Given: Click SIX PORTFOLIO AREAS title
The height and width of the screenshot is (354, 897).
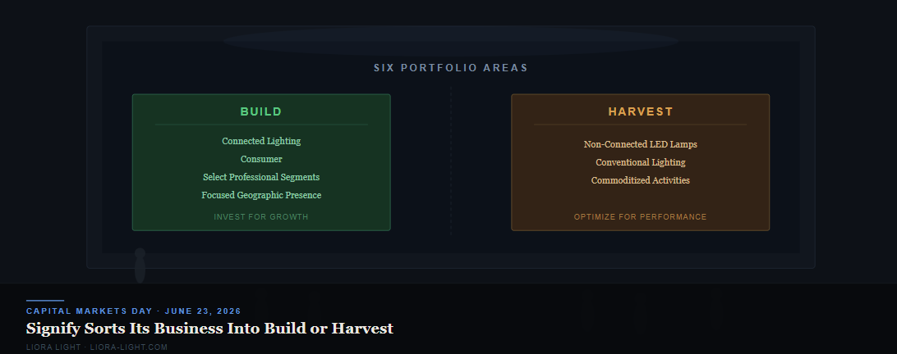Looking at the screenshot, I should pyautogui.click(x=451, y=68).
